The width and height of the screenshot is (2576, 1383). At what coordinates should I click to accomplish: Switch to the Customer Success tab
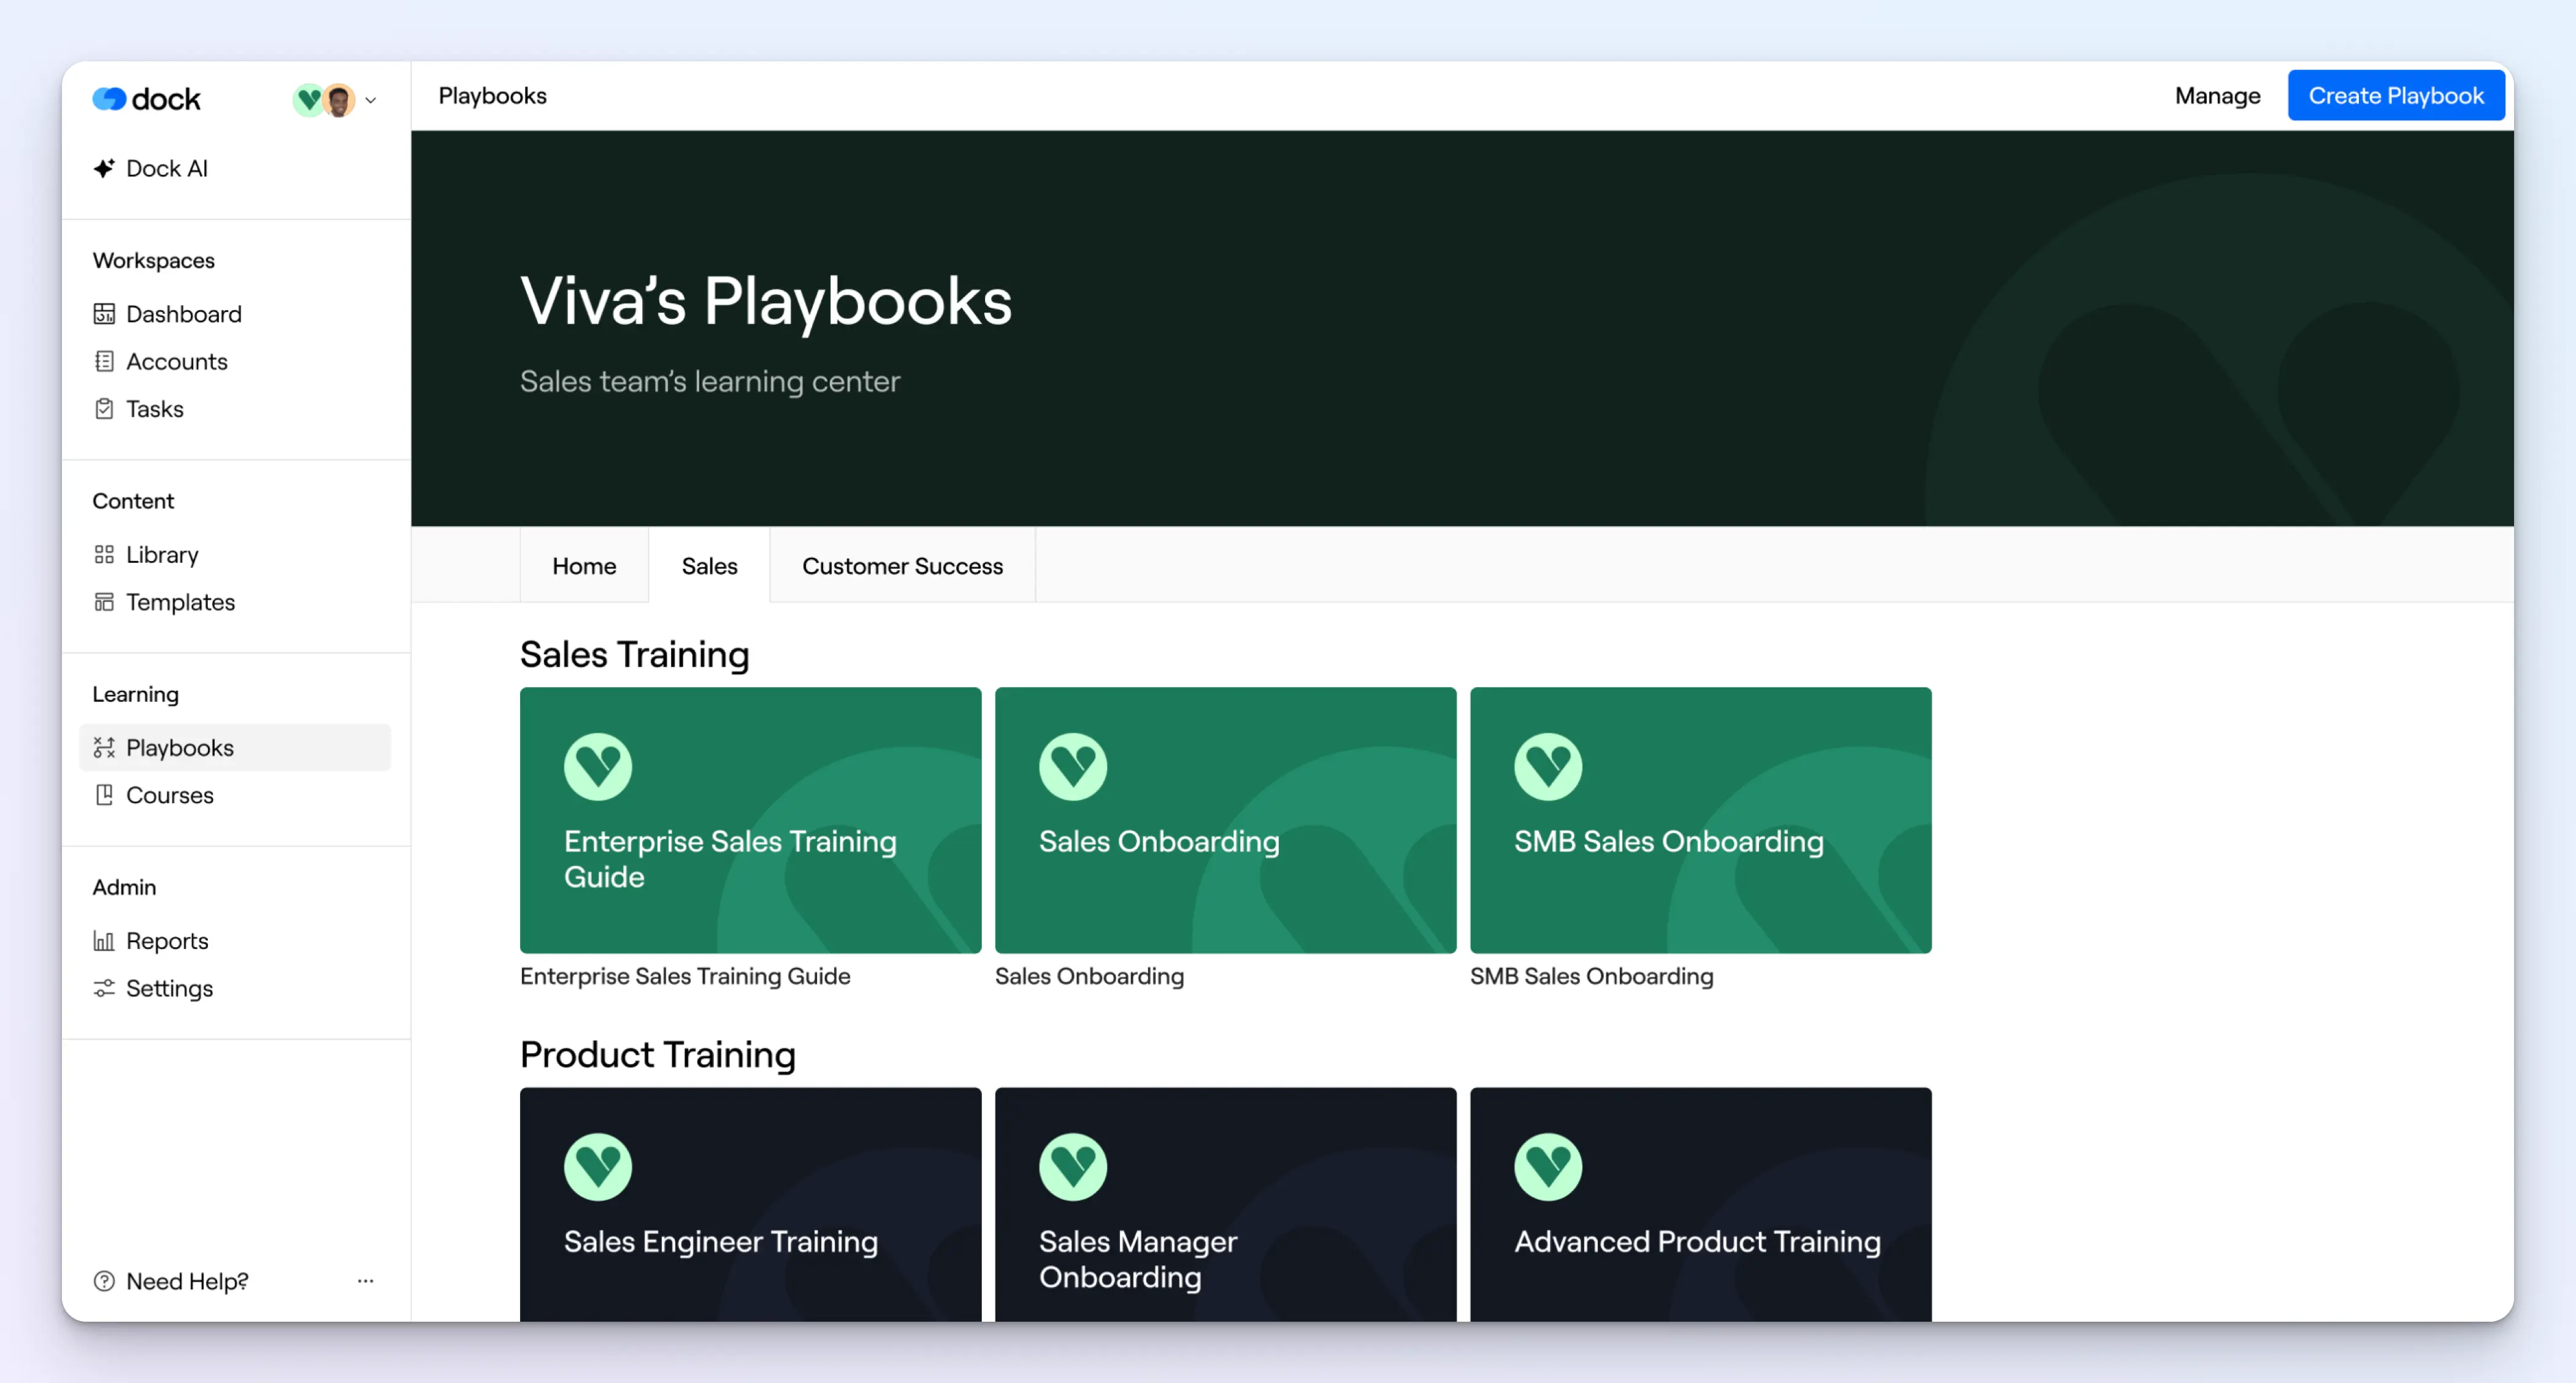902,566
